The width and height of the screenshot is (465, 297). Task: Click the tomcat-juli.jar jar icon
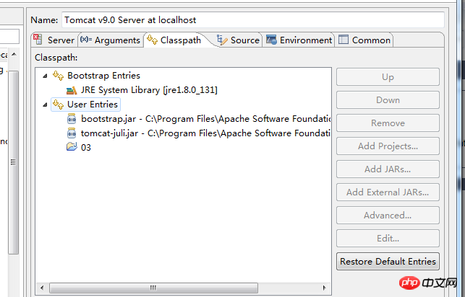coord(72,133)
